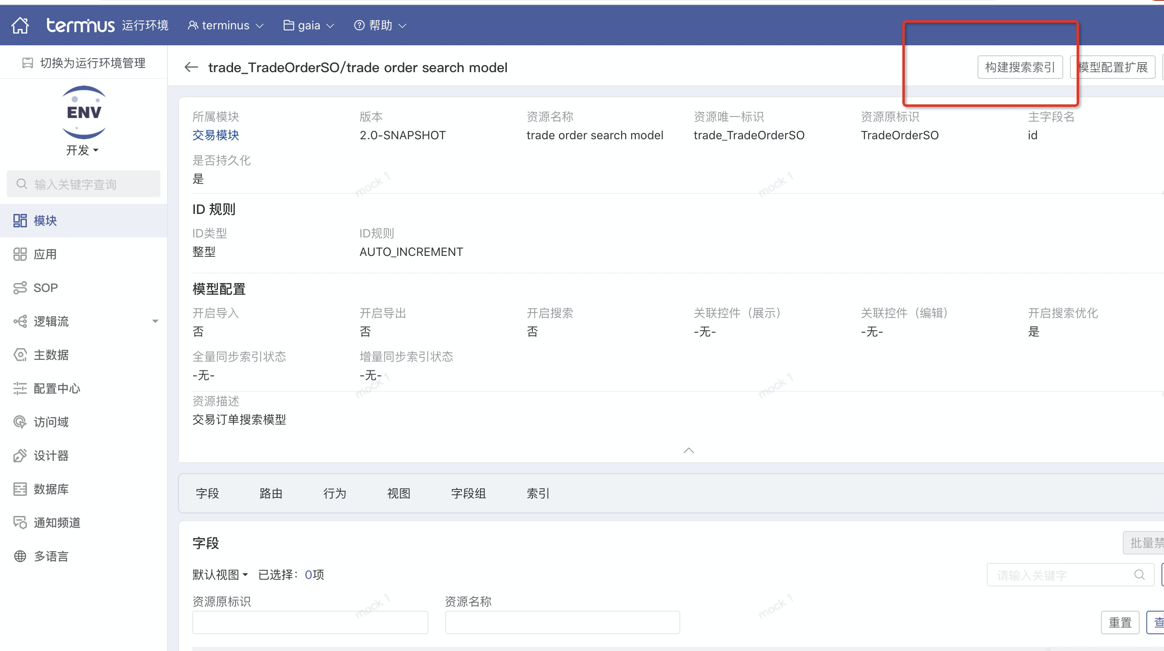Click trade_TradeOrderSO identifier value
1164x651 pixels.
pos(749,135)
